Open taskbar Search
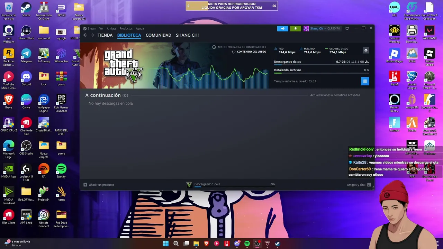 click(176, 243)
